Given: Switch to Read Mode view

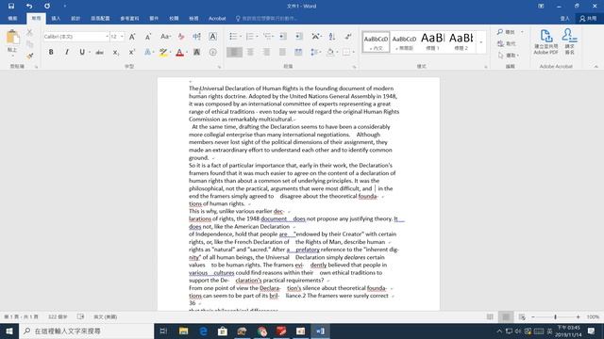Looking at the screenshot, I should click(x=490, y=316).
